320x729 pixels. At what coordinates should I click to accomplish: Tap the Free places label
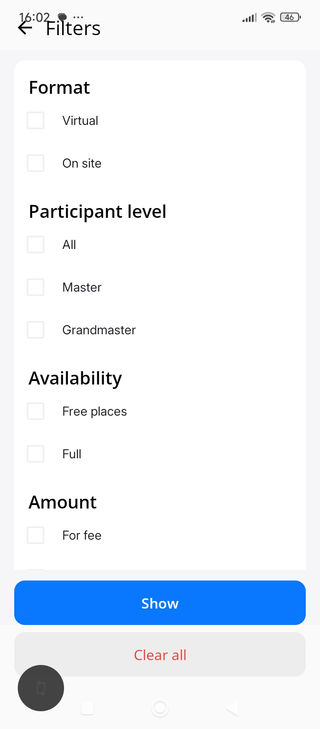click(x=95, y=411)
